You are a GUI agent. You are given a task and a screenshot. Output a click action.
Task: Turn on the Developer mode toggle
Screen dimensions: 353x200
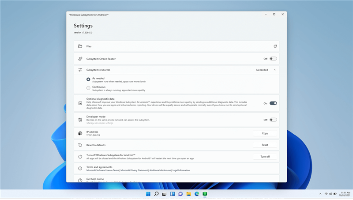tap(273, 120)
